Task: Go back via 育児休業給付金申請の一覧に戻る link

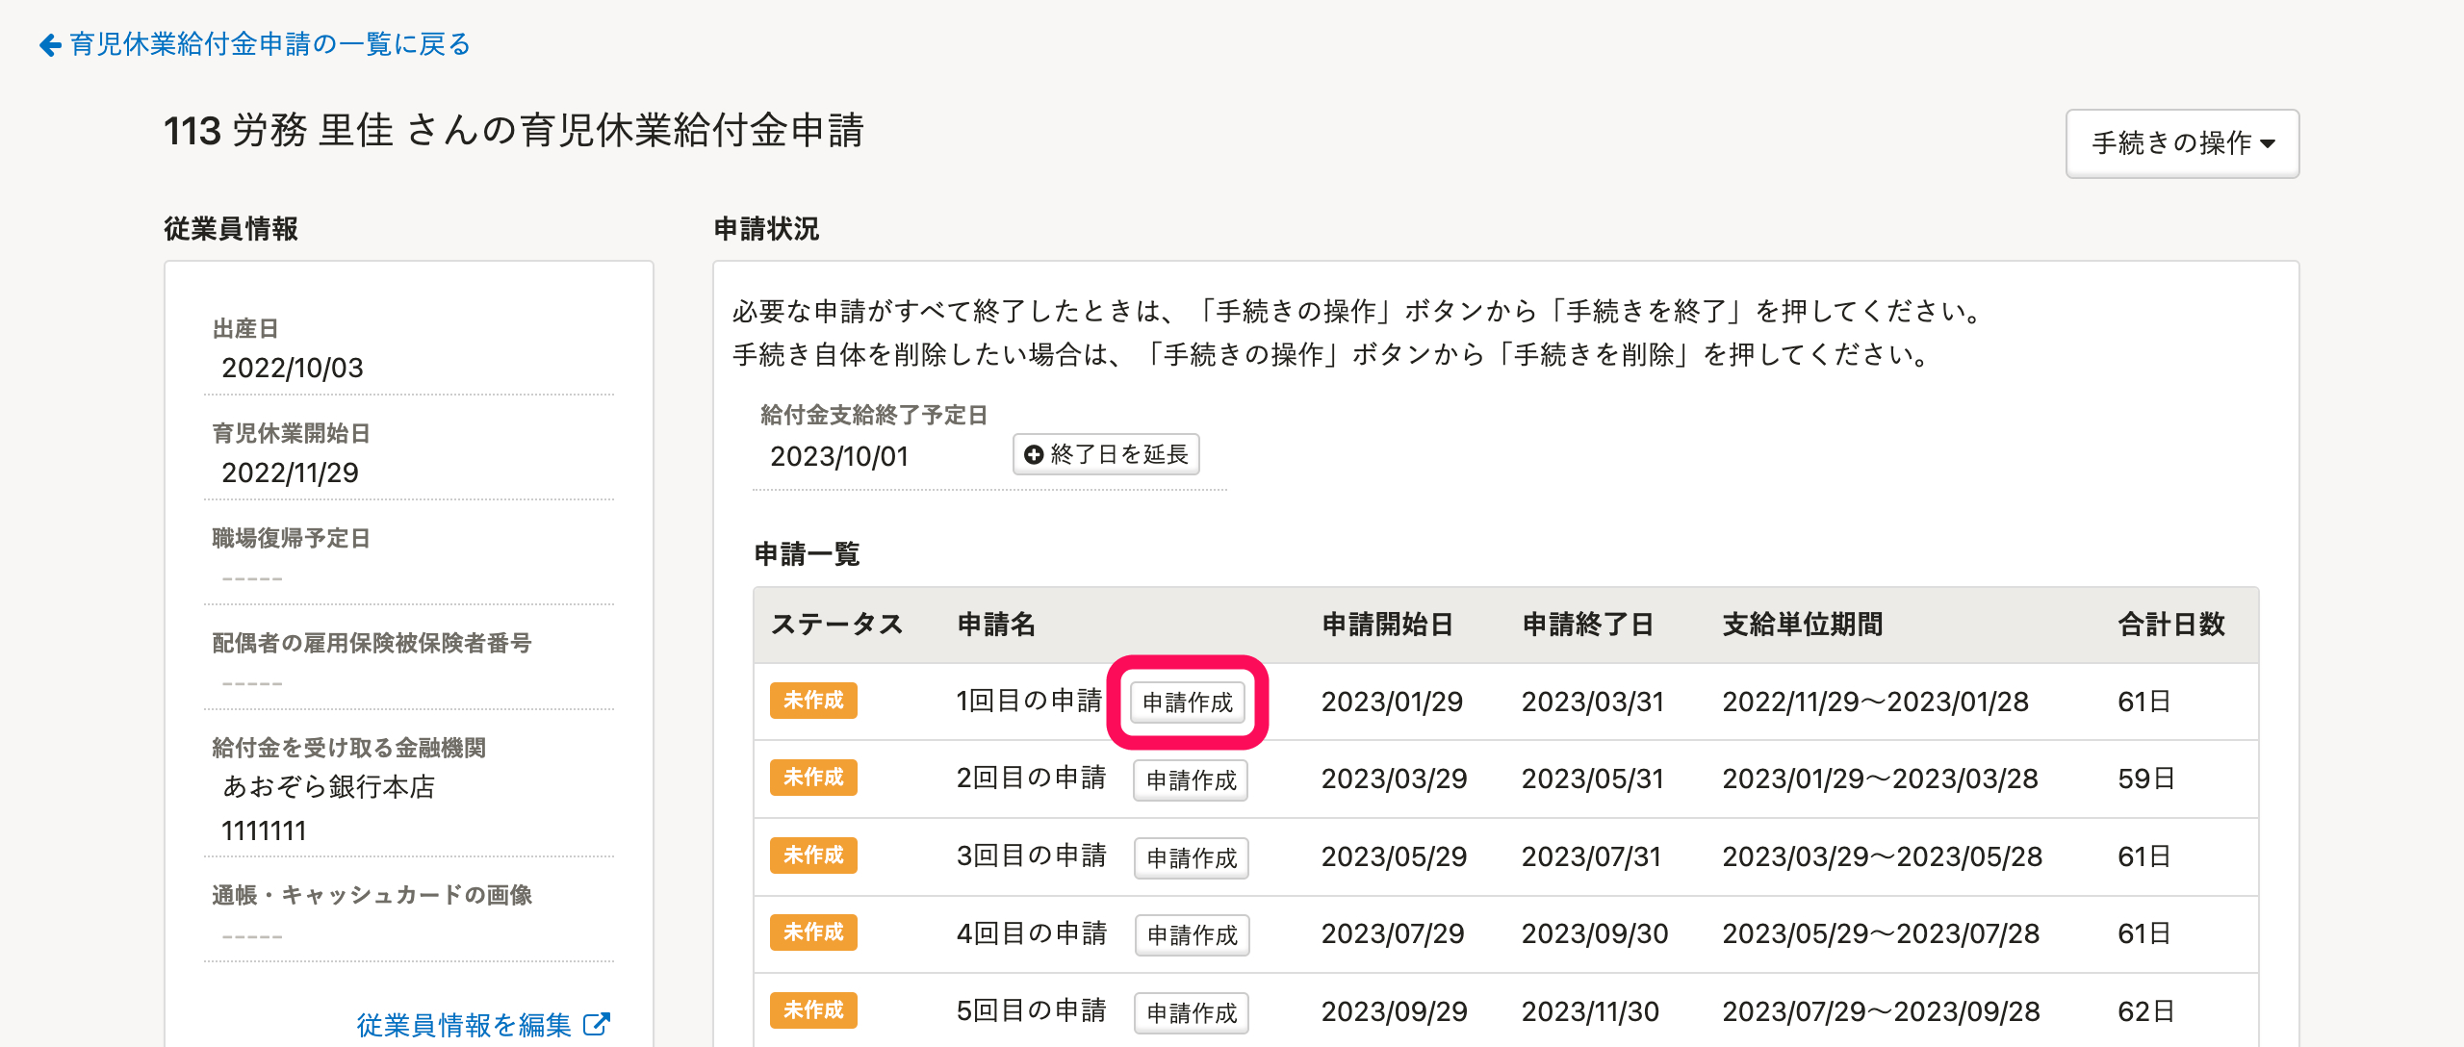Action: point(269,44)
